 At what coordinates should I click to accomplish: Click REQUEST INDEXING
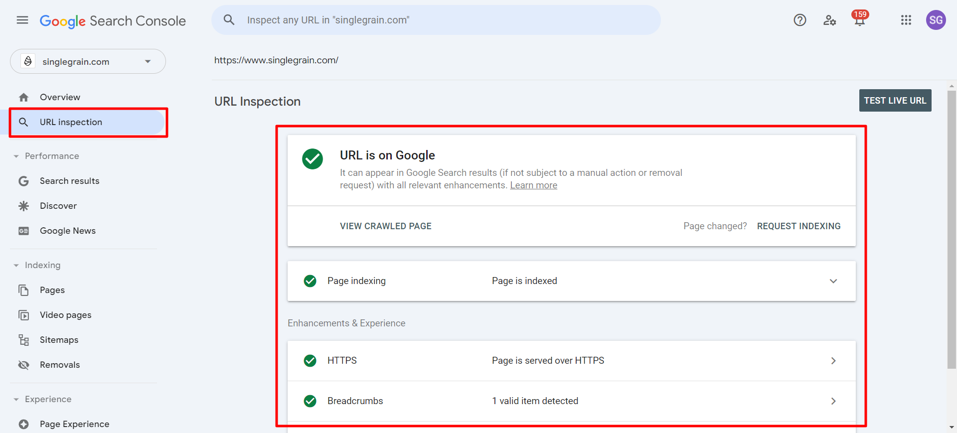[798, 226]
